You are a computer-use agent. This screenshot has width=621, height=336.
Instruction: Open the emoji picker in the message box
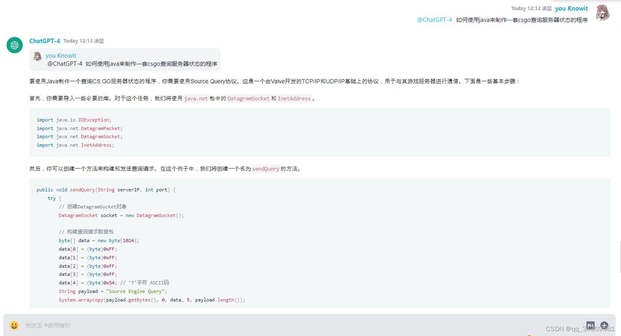coord(14,325)
